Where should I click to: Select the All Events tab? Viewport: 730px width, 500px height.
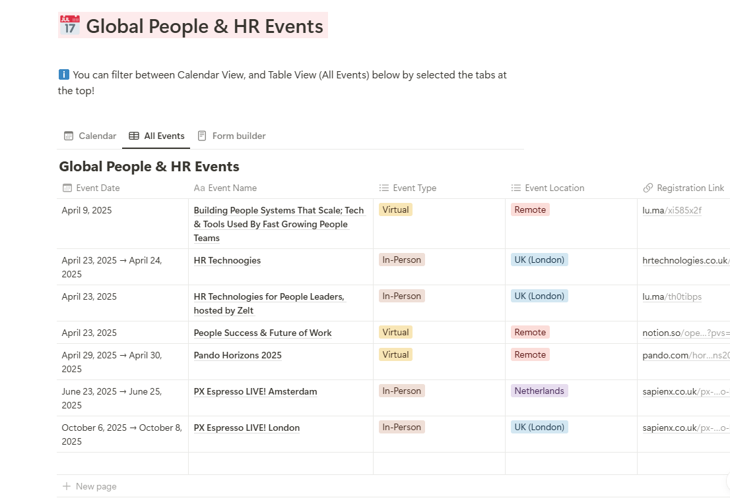click(157, 136)
